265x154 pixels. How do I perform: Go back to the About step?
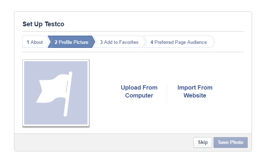pyautogui.click(x=35, y=42)
